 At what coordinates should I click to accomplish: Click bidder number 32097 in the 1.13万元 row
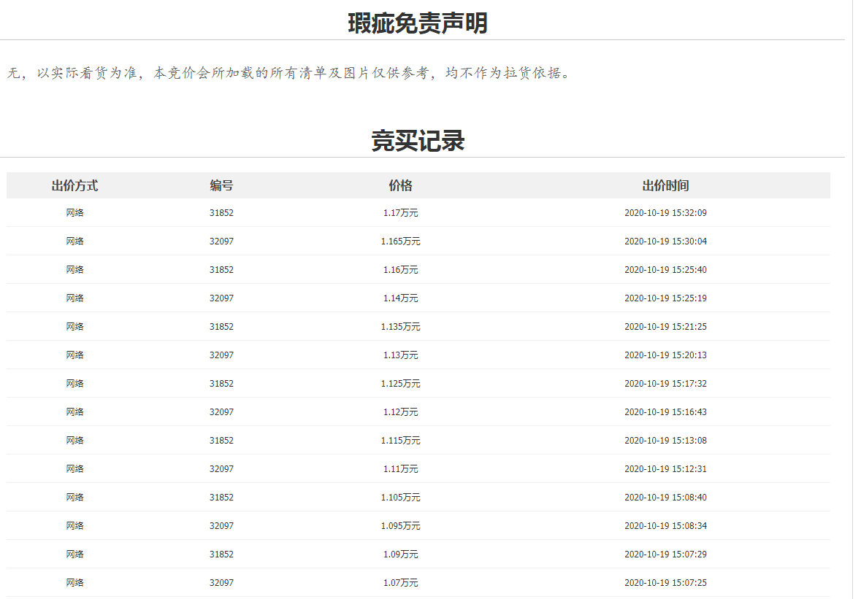221,355
